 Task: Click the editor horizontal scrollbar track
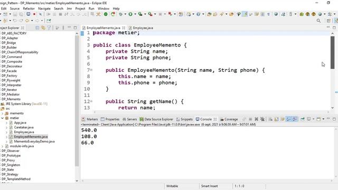[211, 112]
